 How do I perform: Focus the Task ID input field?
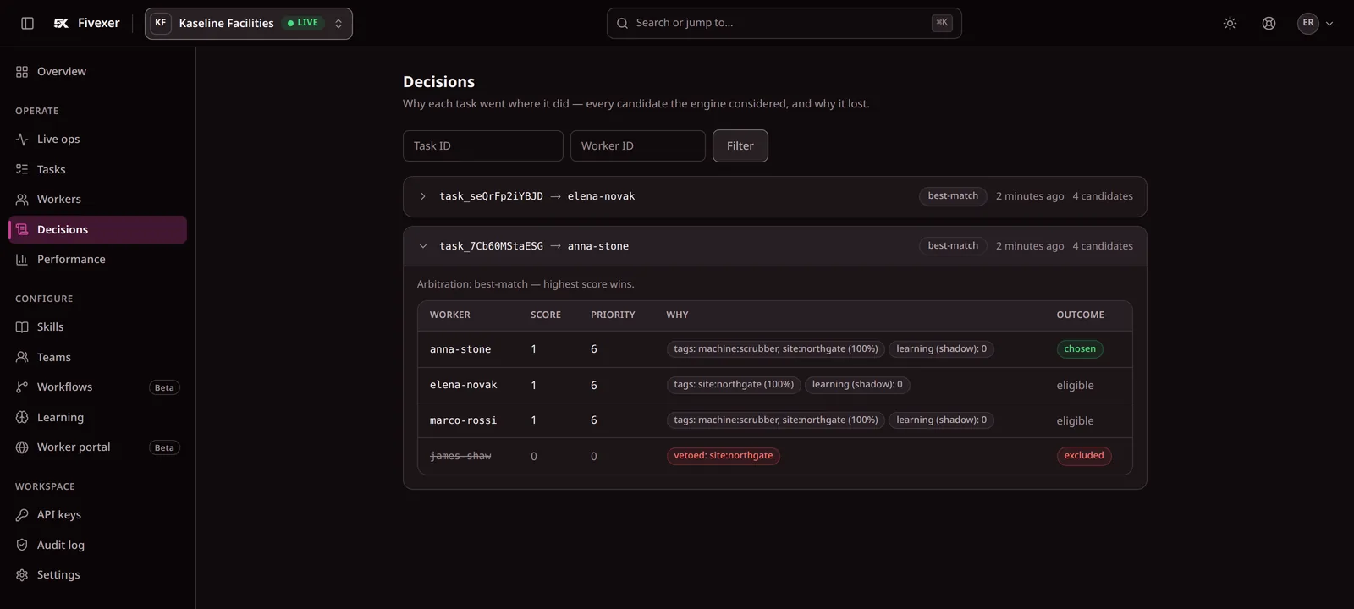tap(483, 145)
